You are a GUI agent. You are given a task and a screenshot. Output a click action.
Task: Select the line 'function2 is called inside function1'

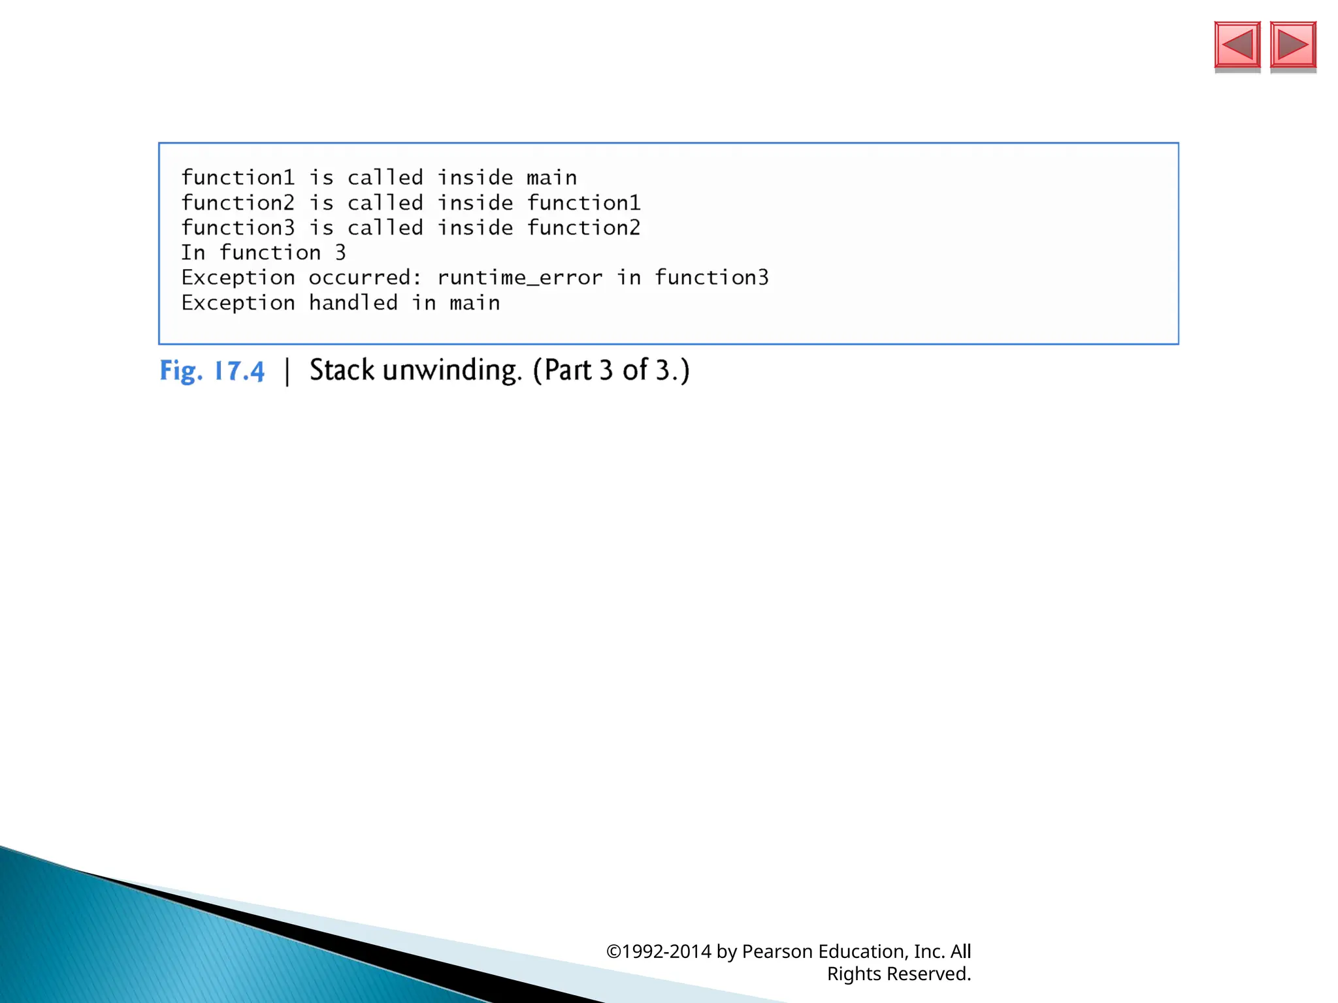(x=411, y=203)
